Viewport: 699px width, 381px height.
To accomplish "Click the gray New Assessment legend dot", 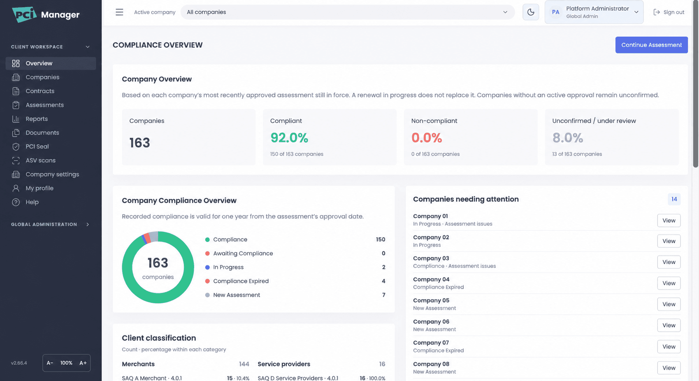I will [x=207, y=295].
